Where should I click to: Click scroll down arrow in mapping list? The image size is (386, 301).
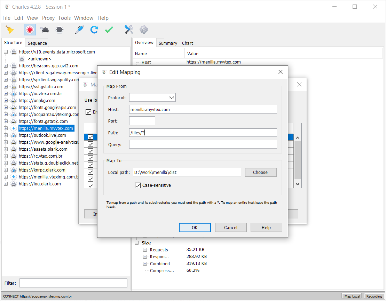[x=298, y=184]
